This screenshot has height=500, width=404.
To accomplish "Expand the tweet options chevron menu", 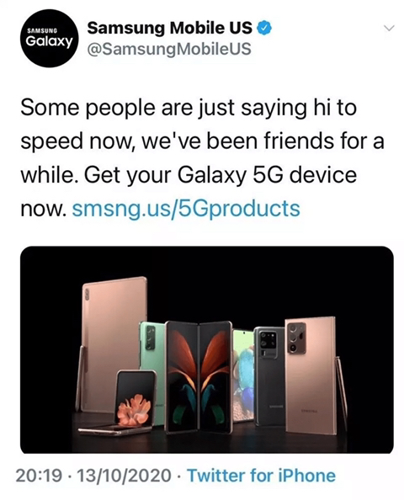I will pos(389,29).
